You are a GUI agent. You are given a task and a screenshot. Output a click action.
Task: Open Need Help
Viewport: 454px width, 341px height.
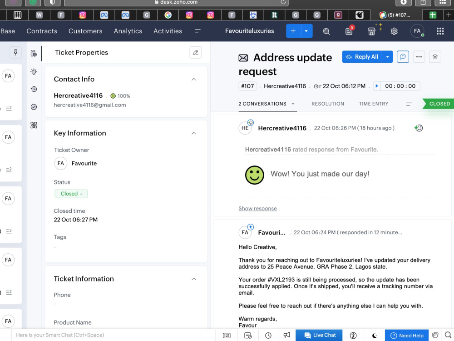tap(406, 336)
